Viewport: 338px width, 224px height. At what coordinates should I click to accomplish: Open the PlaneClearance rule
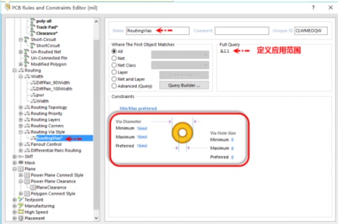click(x=51, y=187)
